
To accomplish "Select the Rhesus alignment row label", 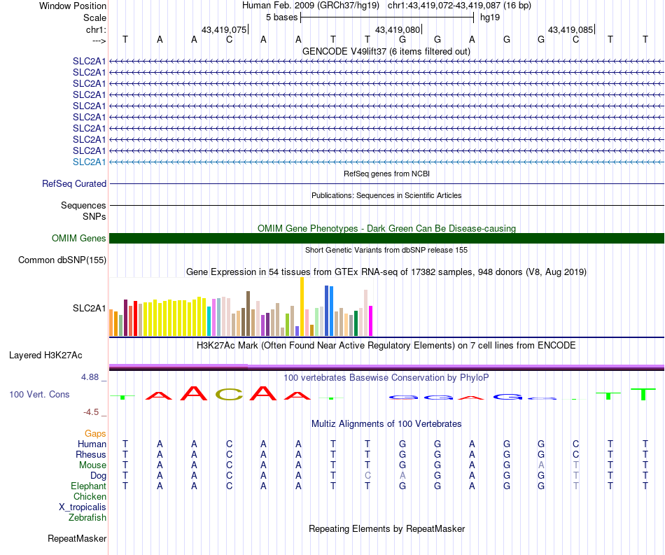I will point(91,454).
